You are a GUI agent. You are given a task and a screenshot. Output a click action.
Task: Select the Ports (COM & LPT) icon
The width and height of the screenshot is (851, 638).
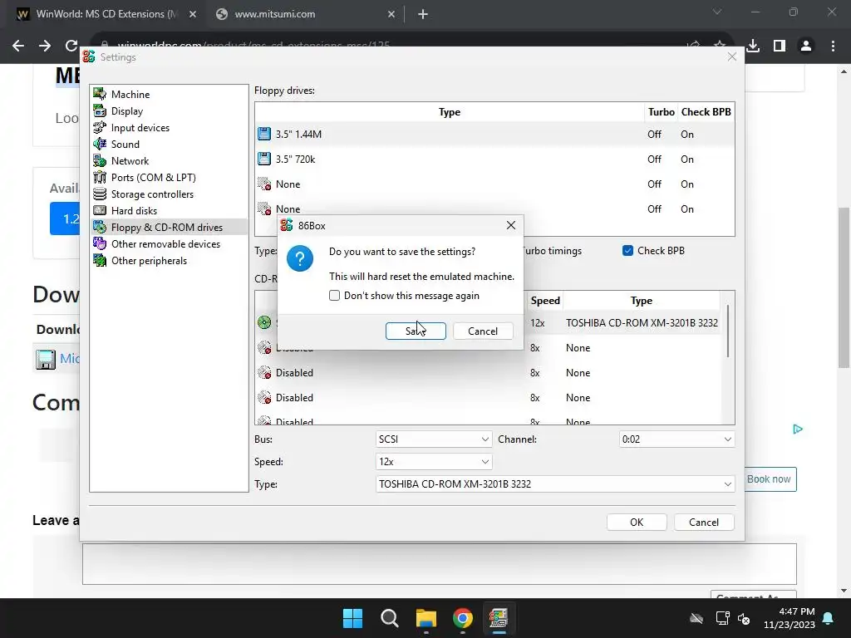100,178
